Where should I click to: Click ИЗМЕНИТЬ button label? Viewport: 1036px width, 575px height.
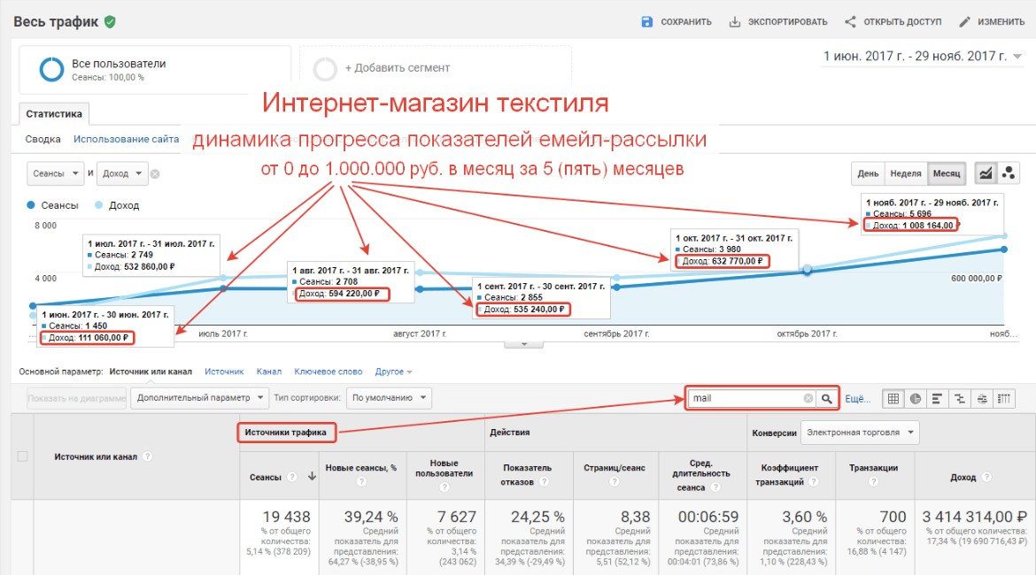1001,22
